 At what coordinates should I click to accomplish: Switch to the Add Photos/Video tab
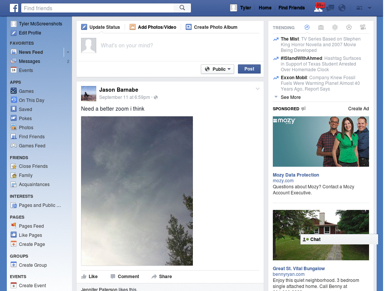pyautogui.click(x=153, y=27)
